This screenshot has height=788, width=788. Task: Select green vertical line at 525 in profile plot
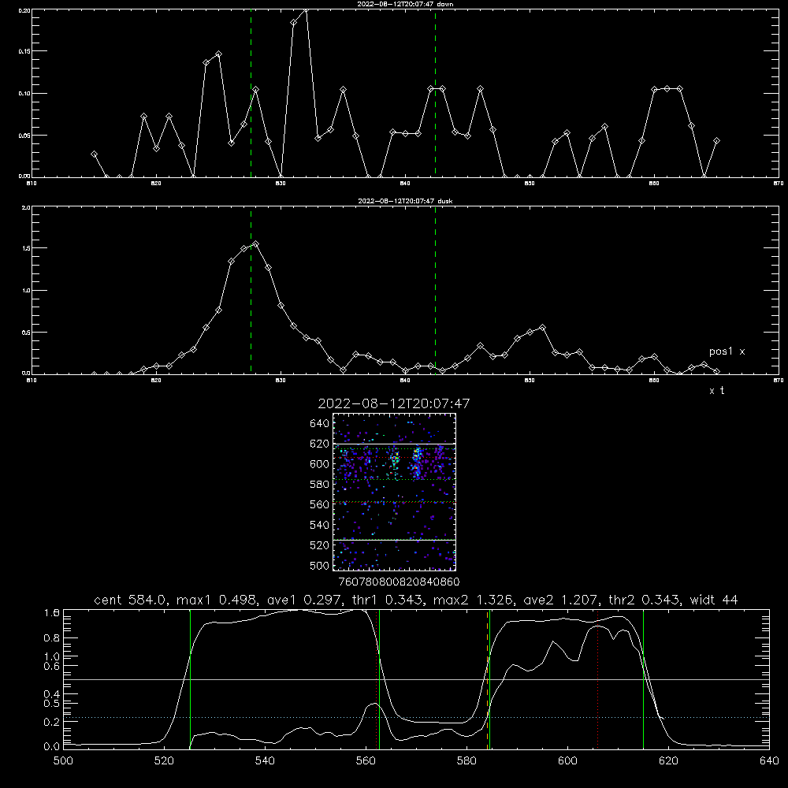pyautogui.click(x=190, y=679)
